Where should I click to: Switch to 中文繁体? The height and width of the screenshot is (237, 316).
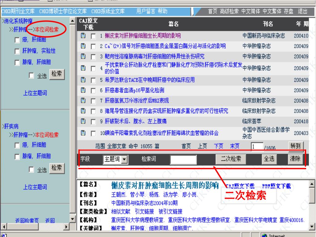point(272,11)
